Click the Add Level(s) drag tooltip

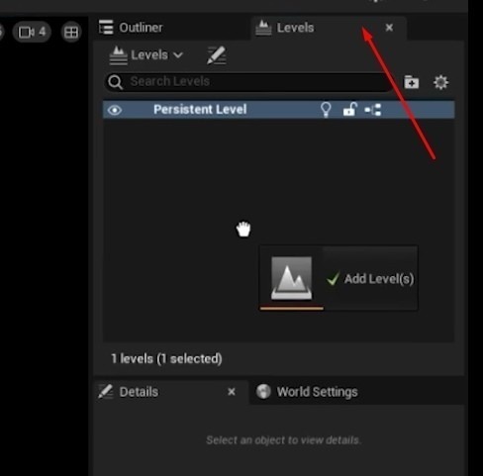click(x=338, y=278)
